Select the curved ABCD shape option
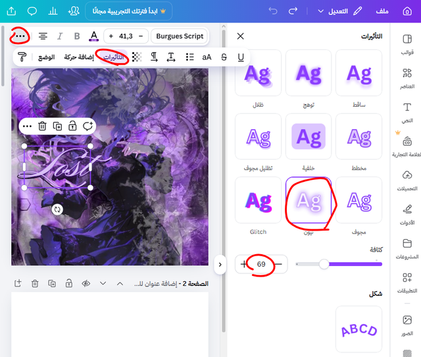 (359, 329)
